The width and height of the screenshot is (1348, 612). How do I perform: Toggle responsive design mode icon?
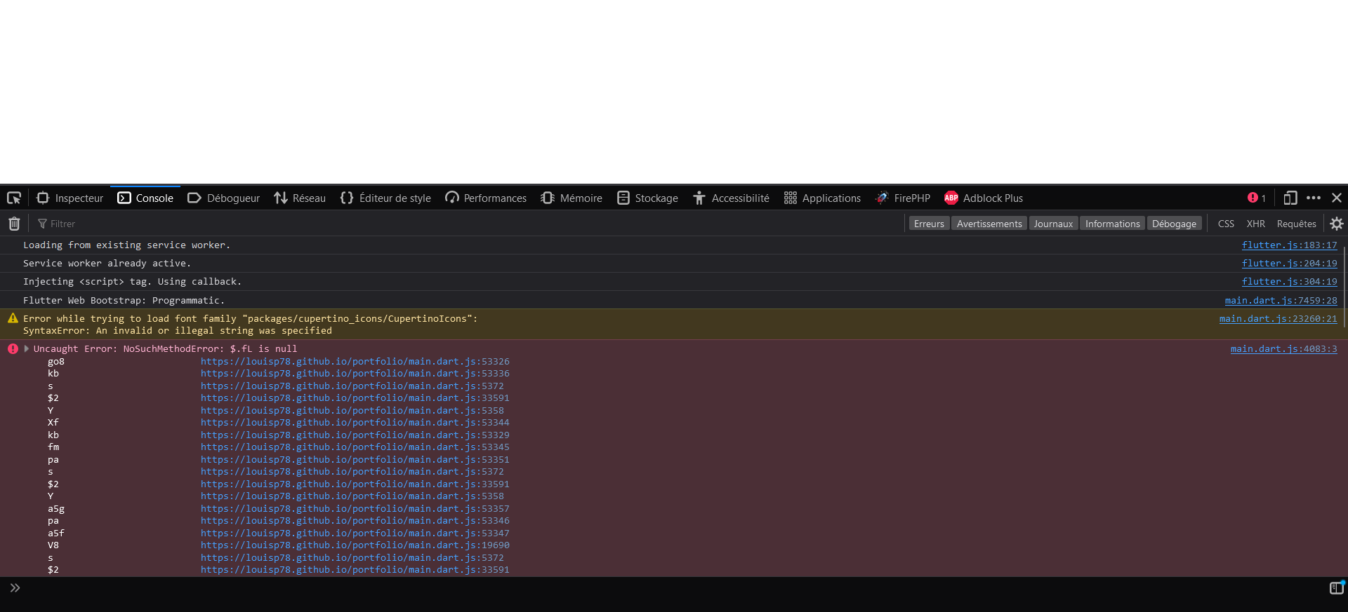pos(1290,198)
